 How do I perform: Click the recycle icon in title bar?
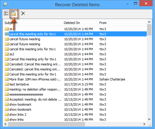[x=5, y=4]
